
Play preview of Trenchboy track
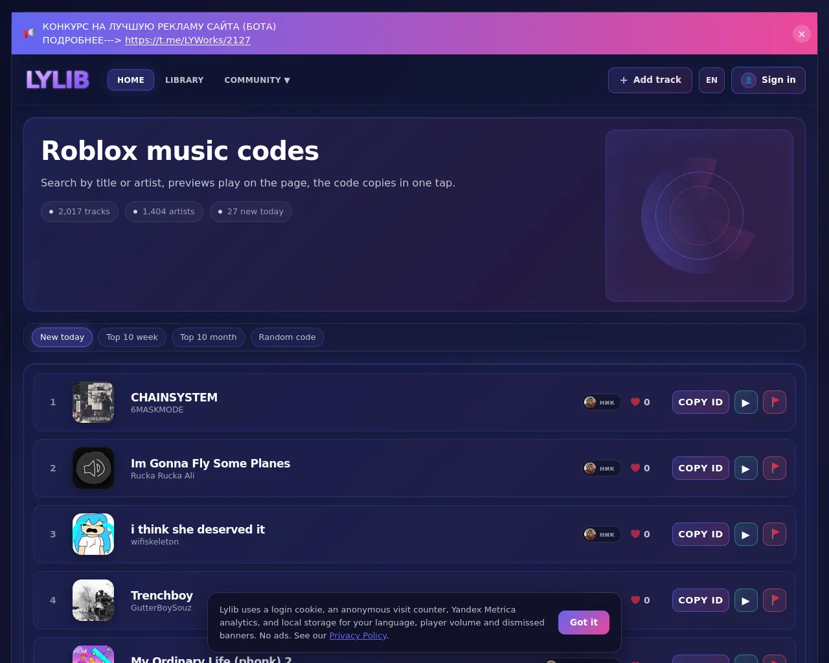[x=746, y=600]
